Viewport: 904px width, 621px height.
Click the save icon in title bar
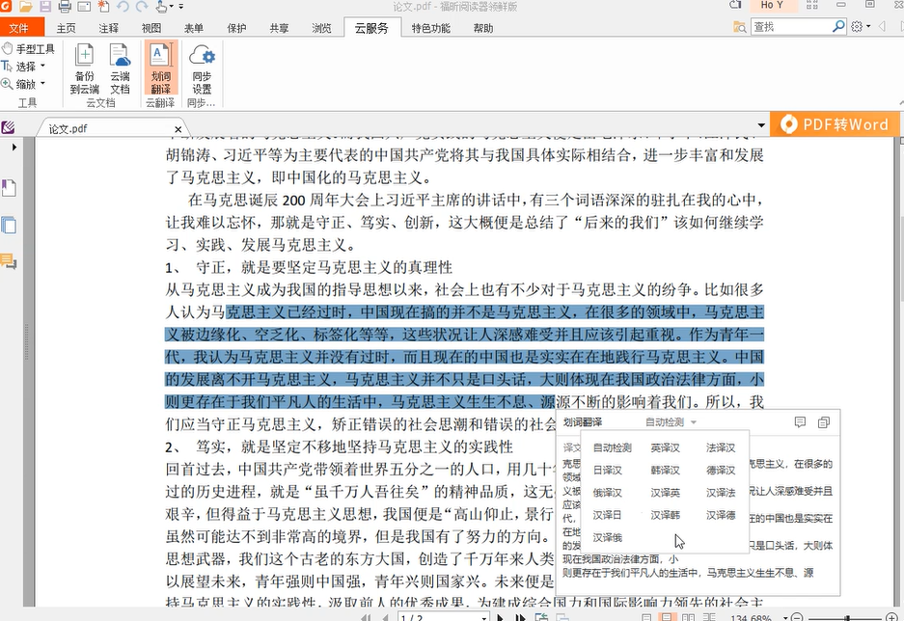coord(45,7)
